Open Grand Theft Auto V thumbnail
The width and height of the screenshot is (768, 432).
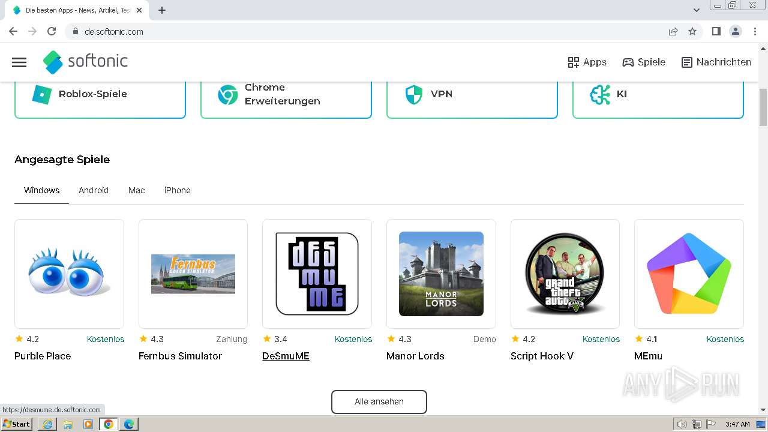click(x=565, y=274)
